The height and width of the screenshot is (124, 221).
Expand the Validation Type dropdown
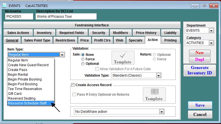coord(158,75)
